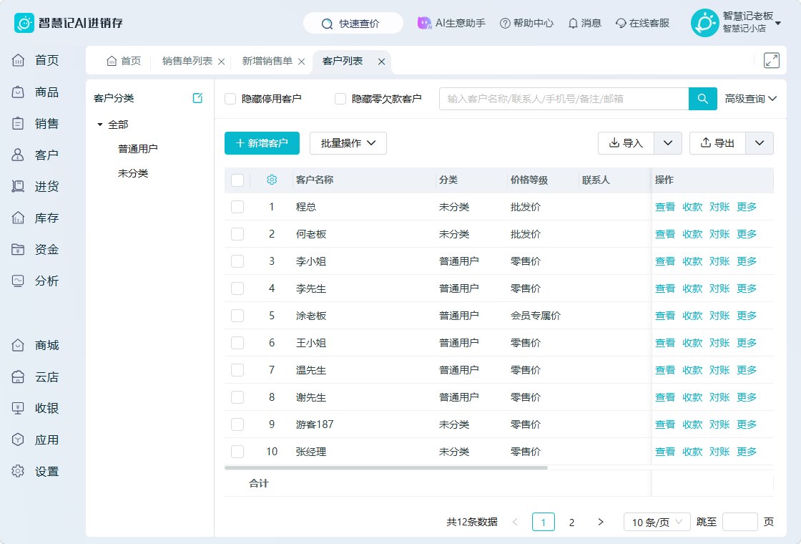The height and width of the screenshot is (544, 801).
Task: Close the 销售单列表 tab
Action: pyautogui.click(x=221, y=62)
